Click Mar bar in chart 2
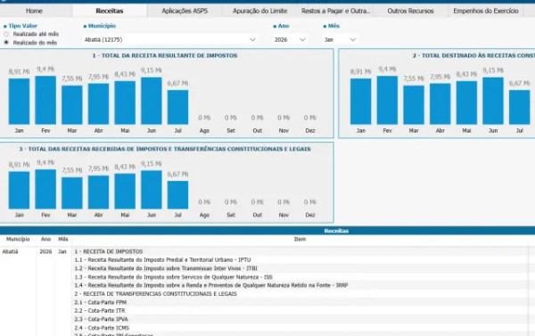Image resolution: width=535 pixels, height=336 pixels. [x=414, y=105]
